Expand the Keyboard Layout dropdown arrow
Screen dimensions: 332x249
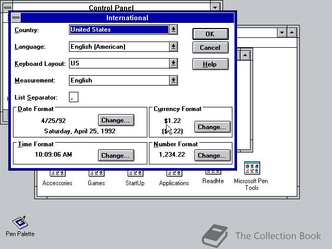pos(173,63)
